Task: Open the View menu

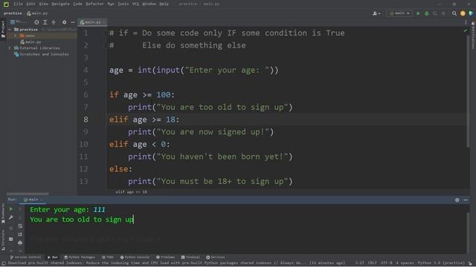Action: point(43,4)
